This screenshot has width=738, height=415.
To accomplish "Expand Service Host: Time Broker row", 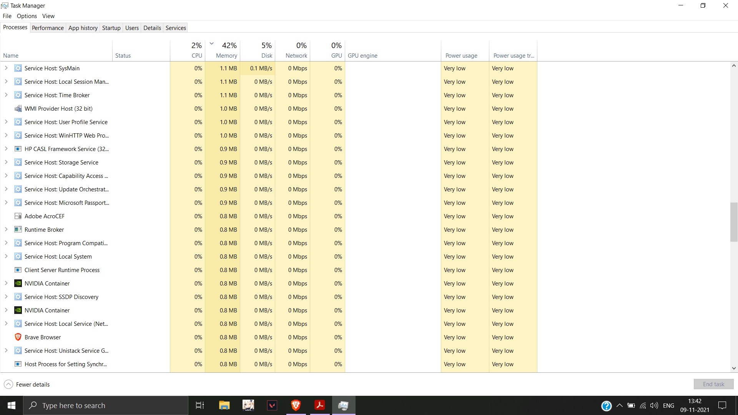I will (x=6, y=95).
